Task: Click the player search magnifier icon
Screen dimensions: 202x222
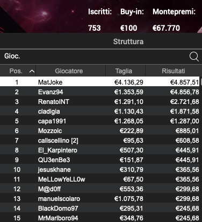Action: pyautogui.click(x=194, y=57)
